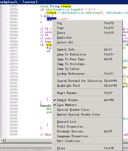This screenshot has width=128, height=151.
Task: Open Language Properties... entry
Action: click(x=87, y=136)
